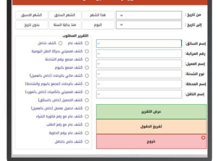Focus the إسم السائق input field

[139, 44]
